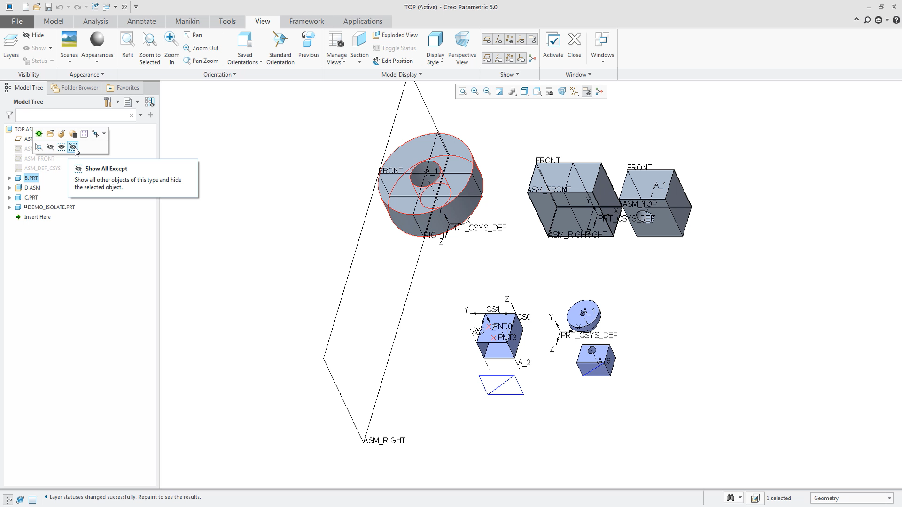This screenshot has height=507, width=902.
Task: Open the Manage Views dropdown
Action: (336, 59)
